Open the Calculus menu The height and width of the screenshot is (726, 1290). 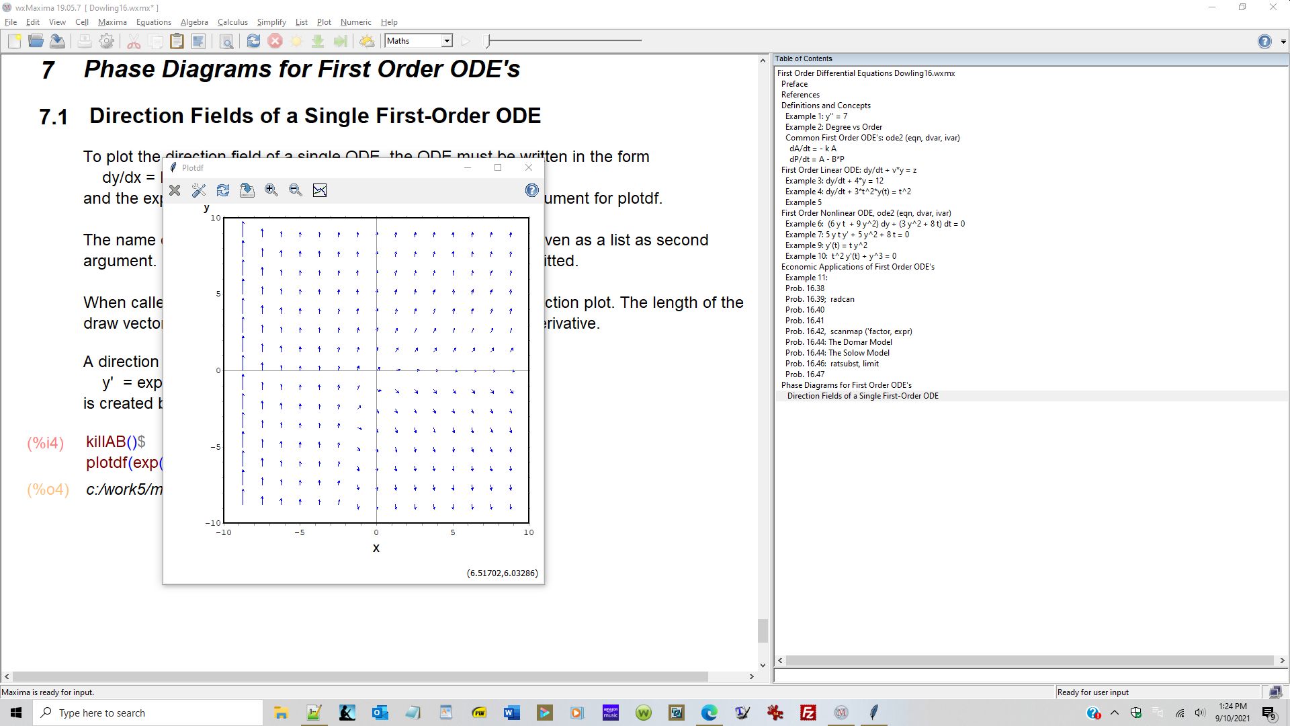click(x=232, y=22)
